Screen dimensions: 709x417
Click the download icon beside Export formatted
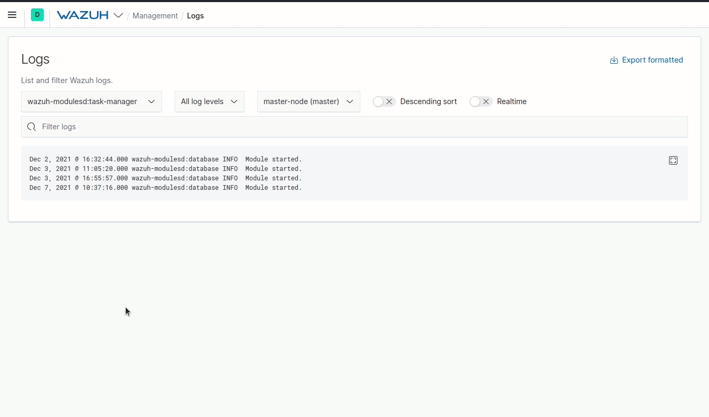tap(613, 60)
